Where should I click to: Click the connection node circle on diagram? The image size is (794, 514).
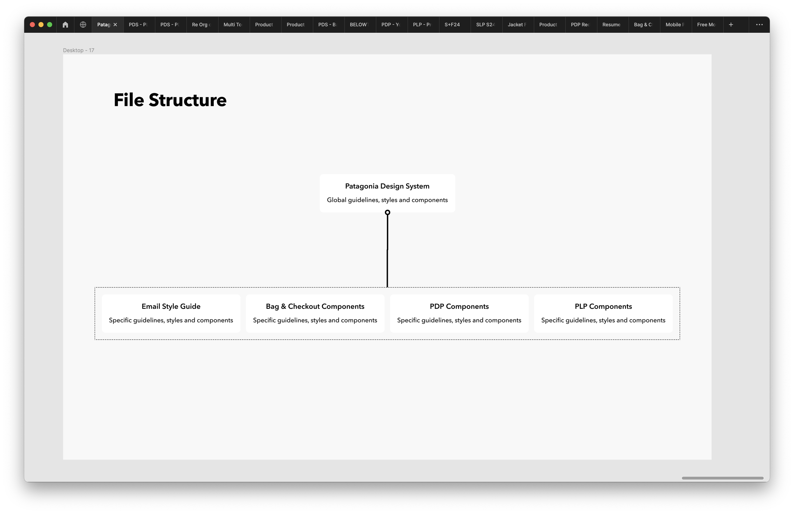pyautogui.click(x=388, y=213)
